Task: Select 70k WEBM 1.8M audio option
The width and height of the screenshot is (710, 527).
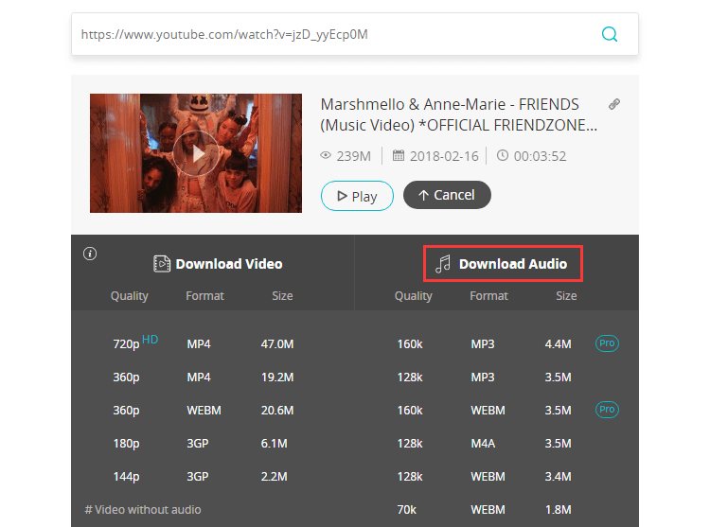Action: (x=484, y=510)
